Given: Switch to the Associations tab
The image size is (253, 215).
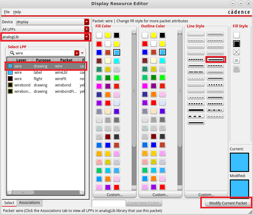Looking at the screenshot, I should click(30, 203).
